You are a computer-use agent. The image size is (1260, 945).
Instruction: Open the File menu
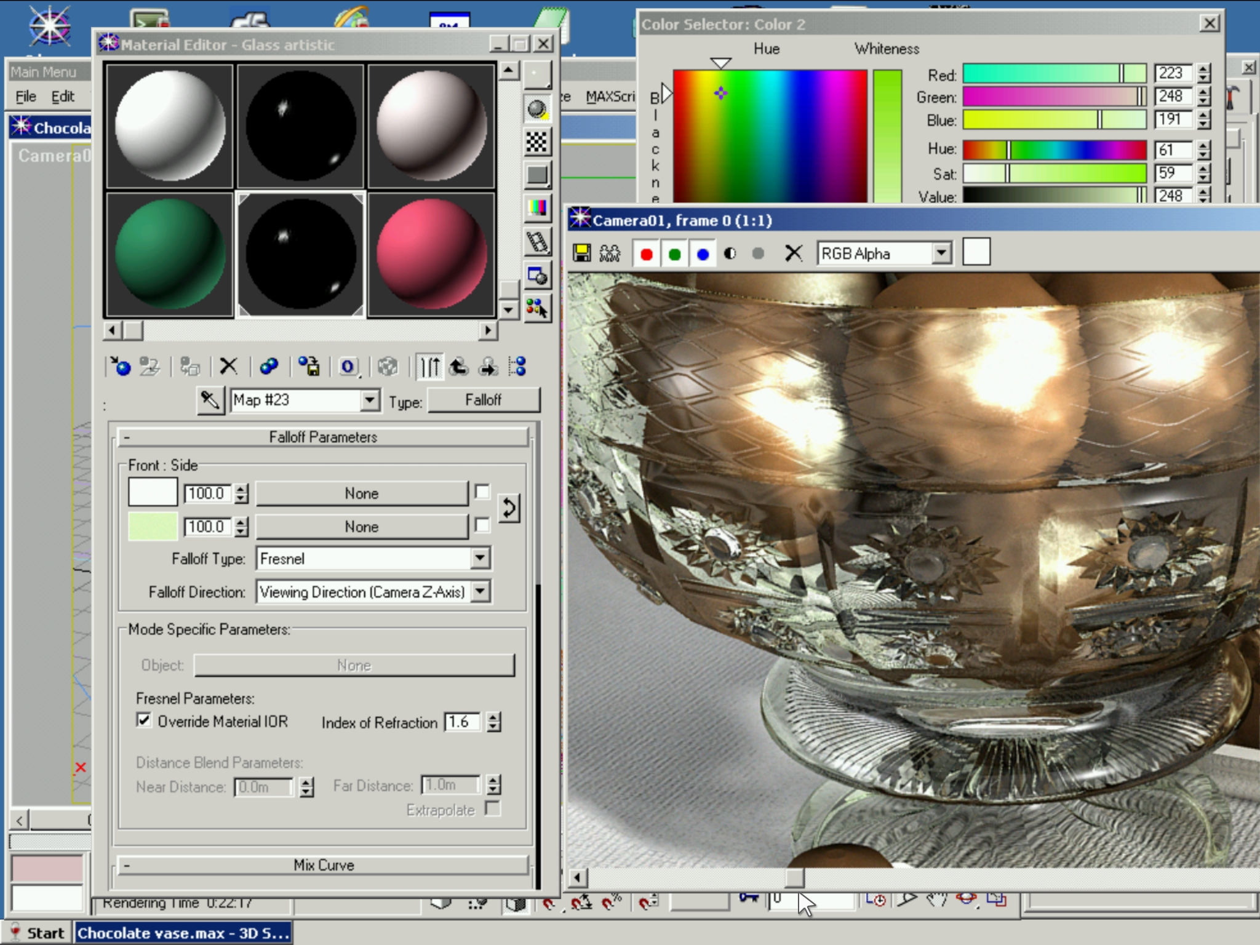coord(26,97)
